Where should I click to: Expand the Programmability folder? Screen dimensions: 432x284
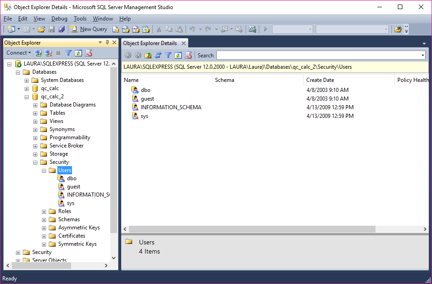pyautogui.click(x=35, y=138)
